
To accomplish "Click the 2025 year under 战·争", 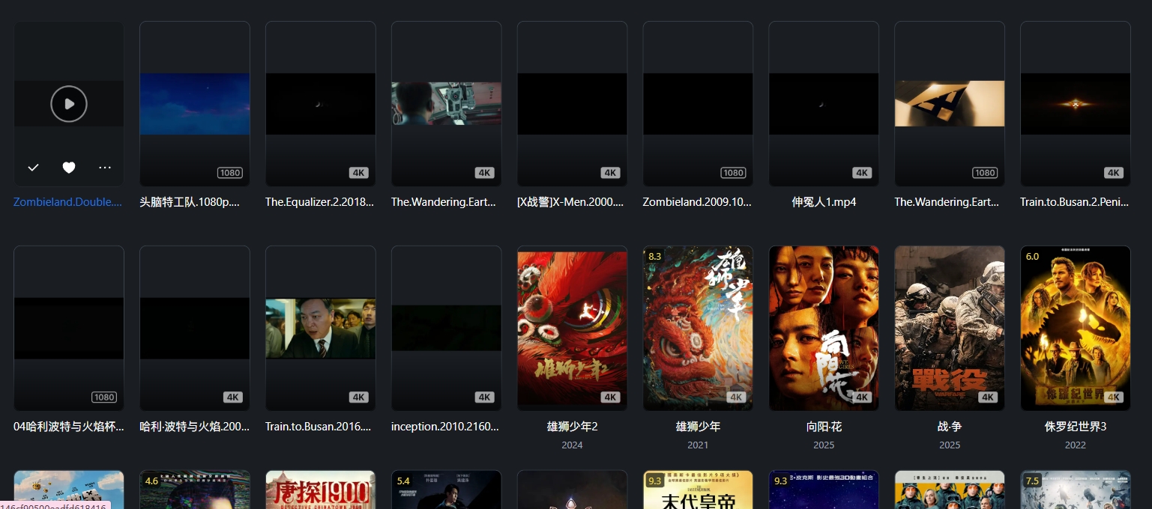I will pos(950,445).
